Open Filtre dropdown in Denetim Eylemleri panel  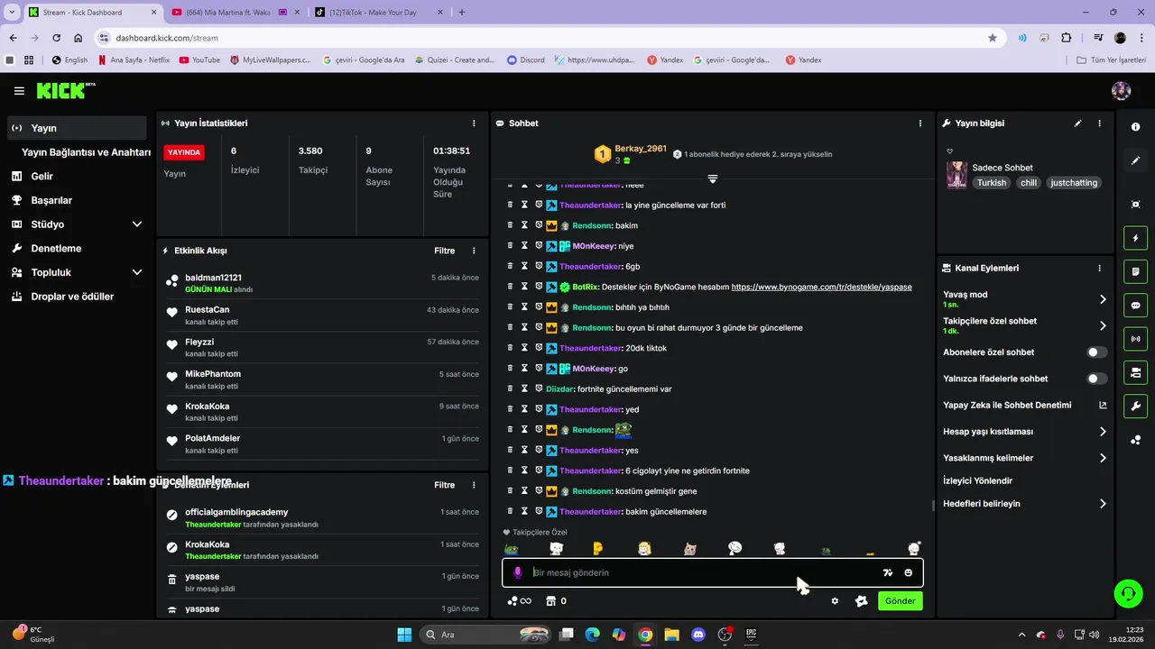pos(445,485)
